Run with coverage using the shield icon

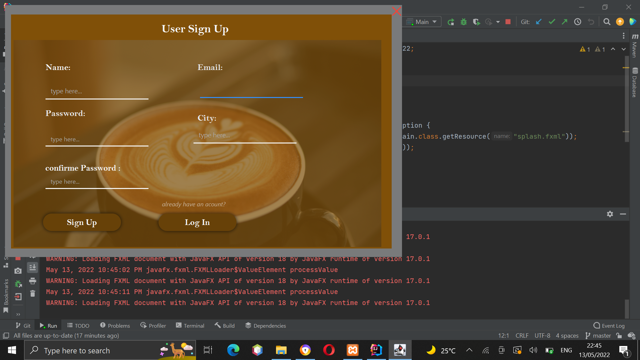(x=476, y=21)
